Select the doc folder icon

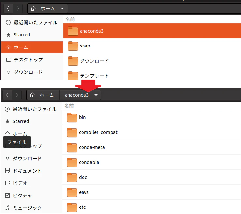click(x=72, y=177)
